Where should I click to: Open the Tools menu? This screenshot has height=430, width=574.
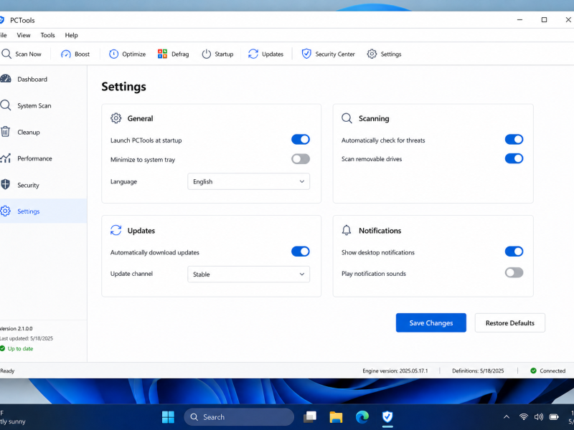point(47,35)
